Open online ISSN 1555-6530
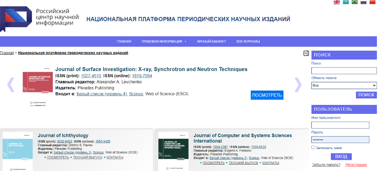 coord(258,147)
